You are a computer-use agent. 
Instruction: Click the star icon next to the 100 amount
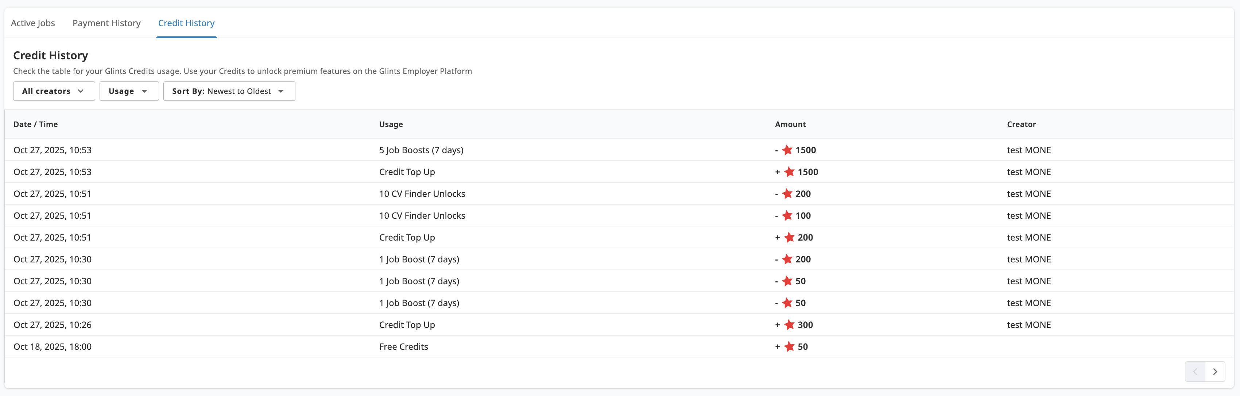787,216
